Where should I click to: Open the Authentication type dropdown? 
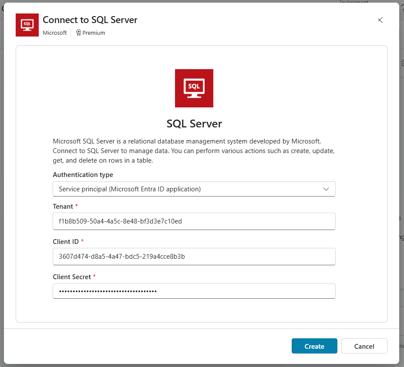194,189
